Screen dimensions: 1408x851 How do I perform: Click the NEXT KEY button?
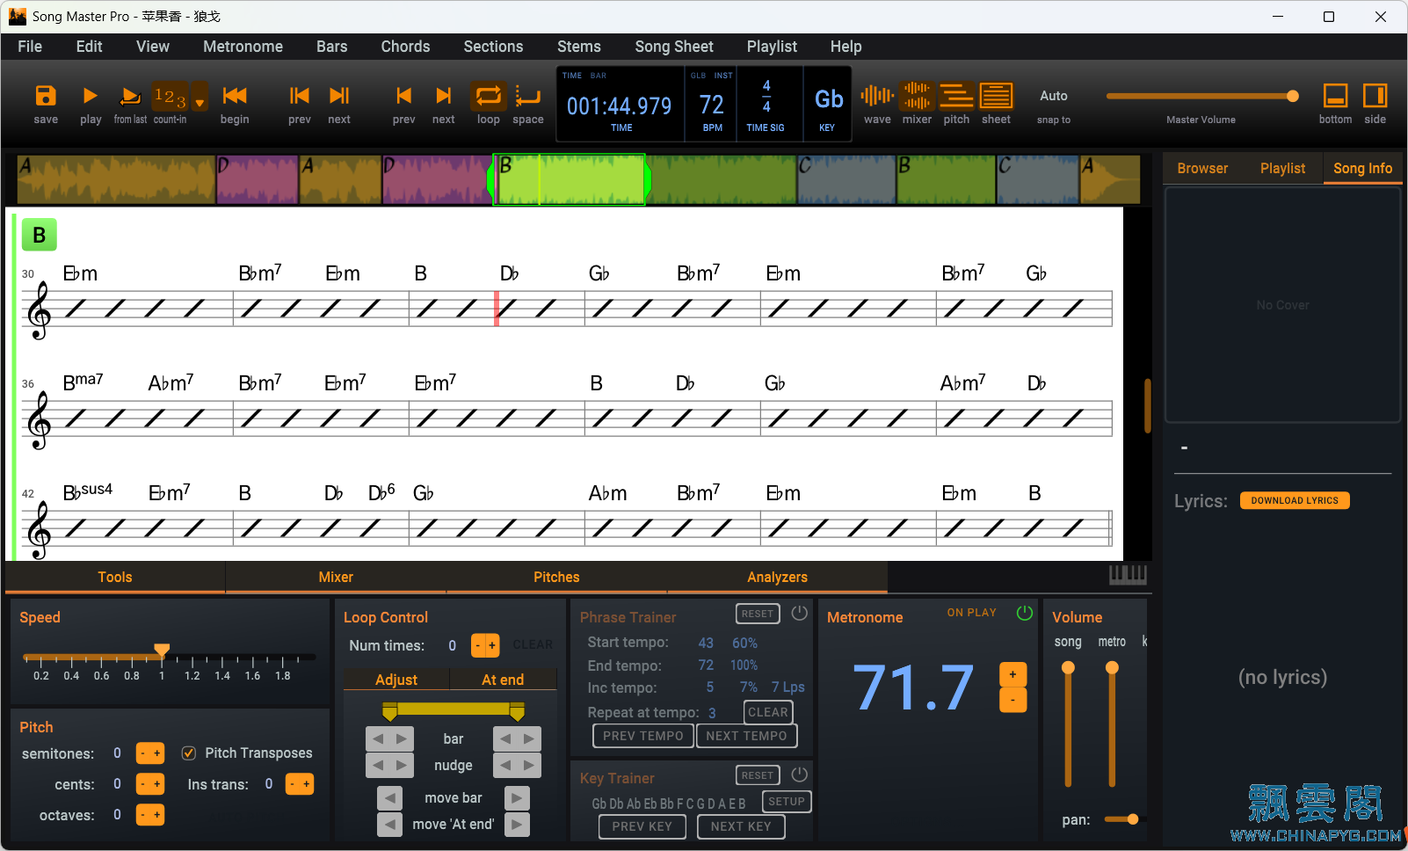point(741,826)
